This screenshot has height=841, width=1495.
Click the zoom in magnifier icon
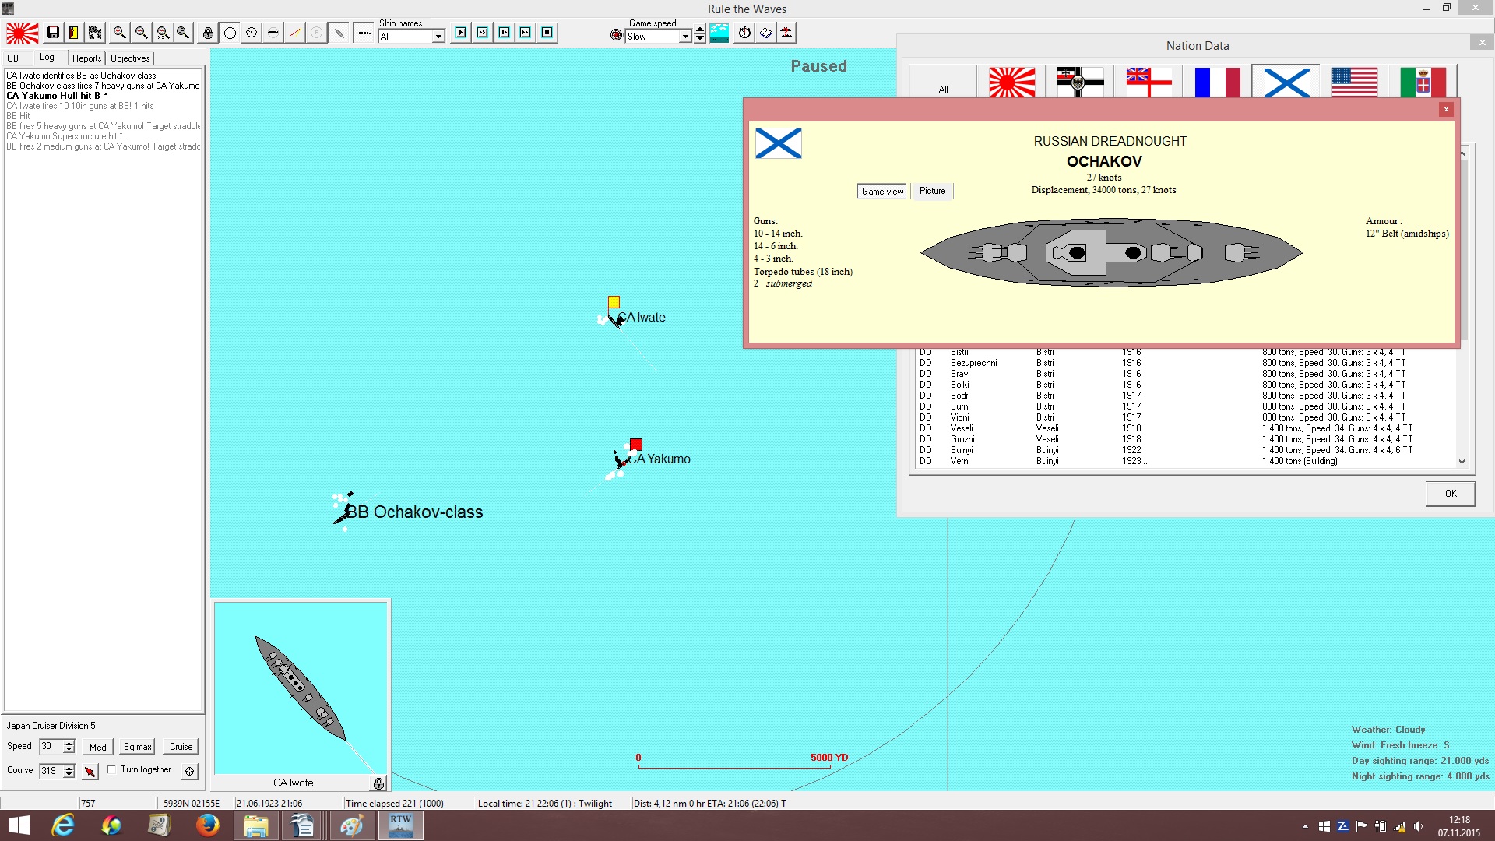119,33
